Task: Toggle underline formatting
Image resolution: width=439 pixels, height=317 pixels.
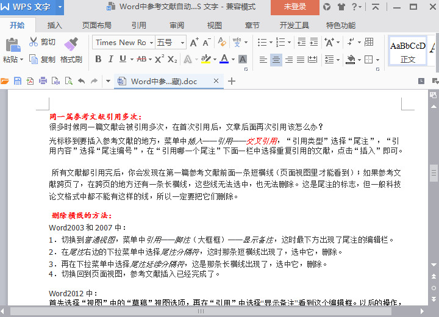Action: [123, 59]
